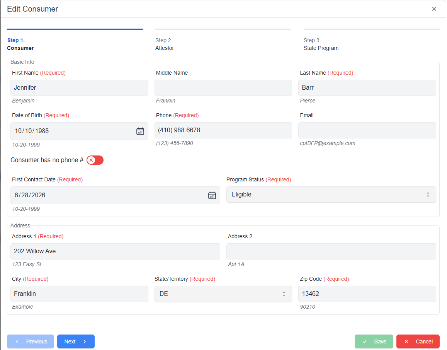Image resolution: width=447 pixels, height=350 pixels.
Task: Click the 'Pierce' hint text
Action: pos(308,101)
